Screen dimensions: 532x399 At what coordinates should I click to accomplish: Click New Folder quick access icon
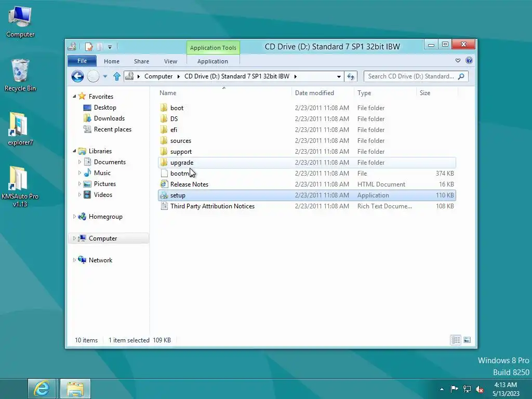coord(100,46)
